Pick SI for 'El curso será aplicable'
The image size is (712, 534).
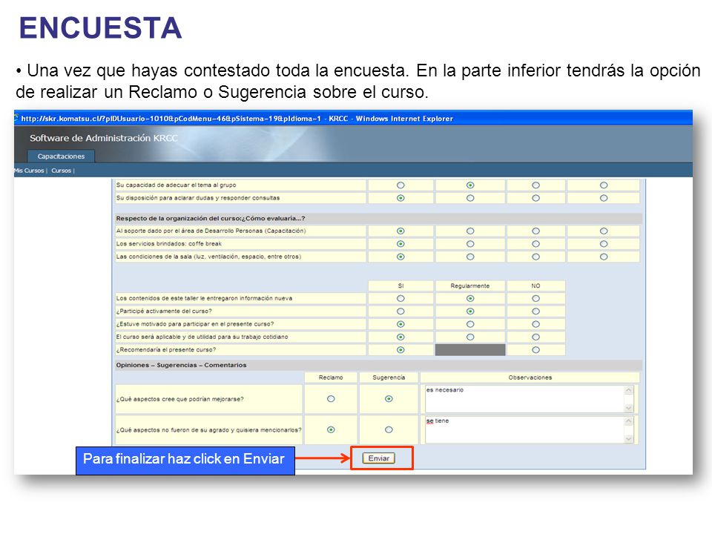point(400,337)
